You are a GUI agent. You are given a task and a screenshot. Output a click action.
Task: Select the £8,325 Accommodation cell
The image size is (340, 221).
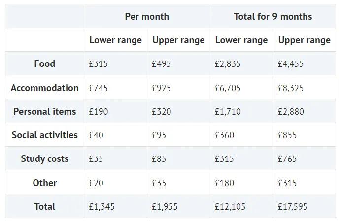291,88
